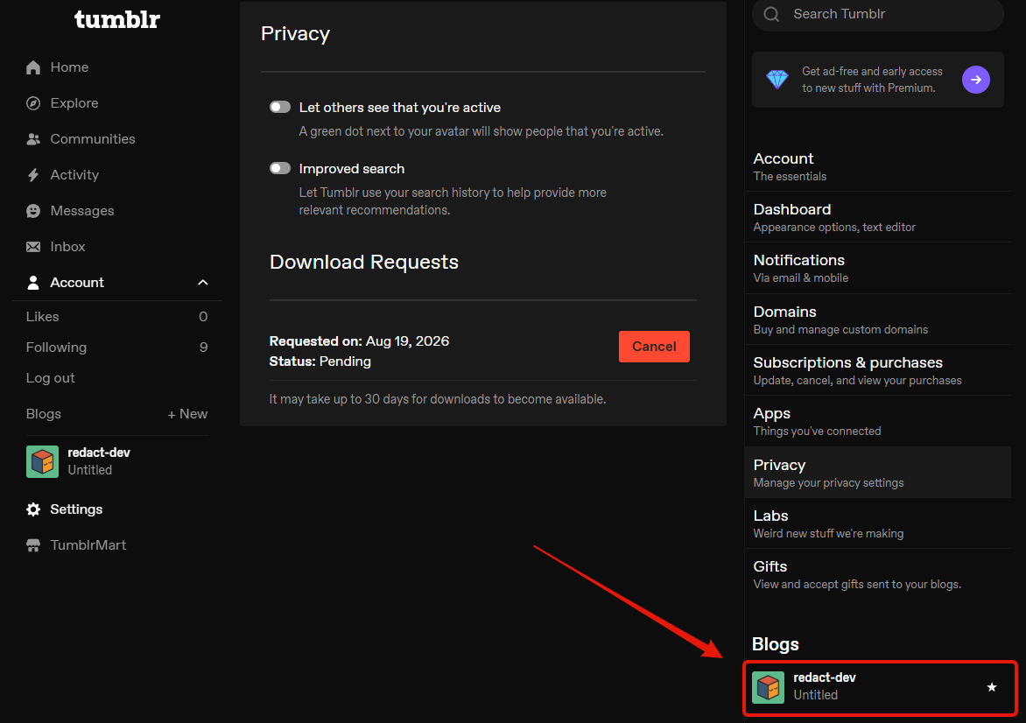Image resolution: width=1026 pixels, height=723 pixels.
Task: Open Home in the sidebar
Action: (x=69, y=67)
